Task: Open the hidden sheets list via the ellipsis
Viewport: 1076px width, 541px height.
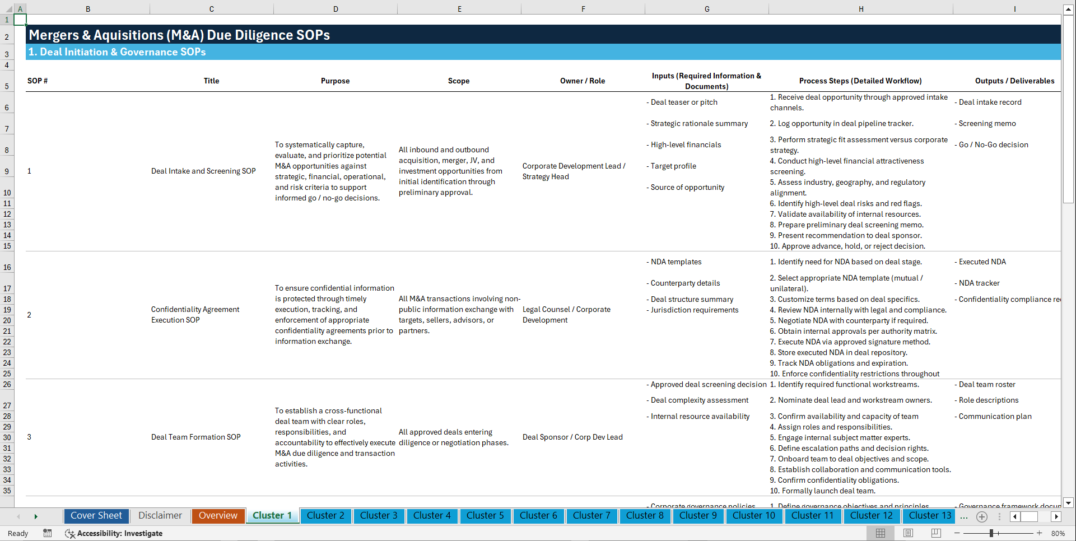Action: coord(964,516)
